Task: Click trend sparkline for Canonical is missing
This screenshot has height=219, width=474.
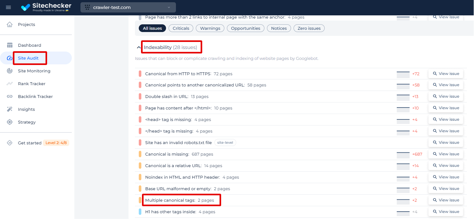Action: pos(403,155)
